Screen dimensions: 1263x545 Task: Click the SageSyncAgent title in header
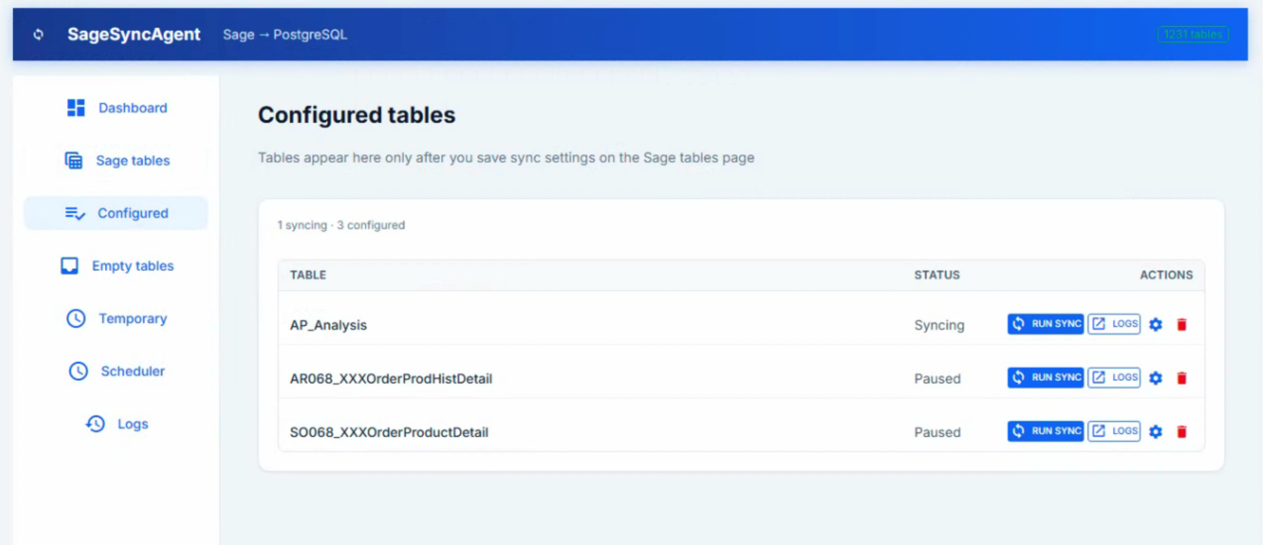pos(133,34)
